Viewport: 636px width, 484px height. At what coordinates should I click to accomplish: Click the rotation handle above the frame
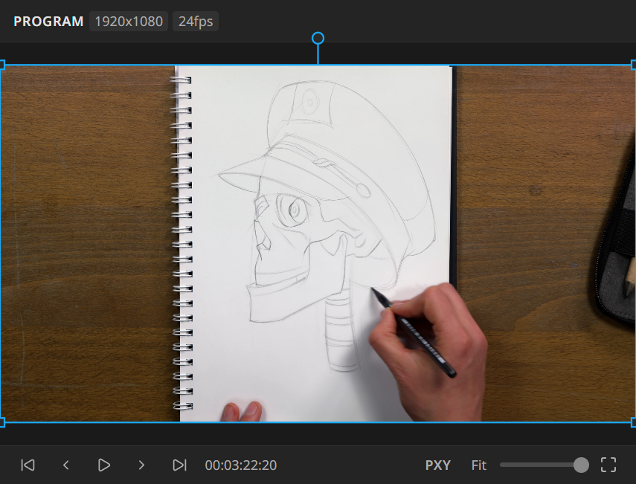point(318,38)
